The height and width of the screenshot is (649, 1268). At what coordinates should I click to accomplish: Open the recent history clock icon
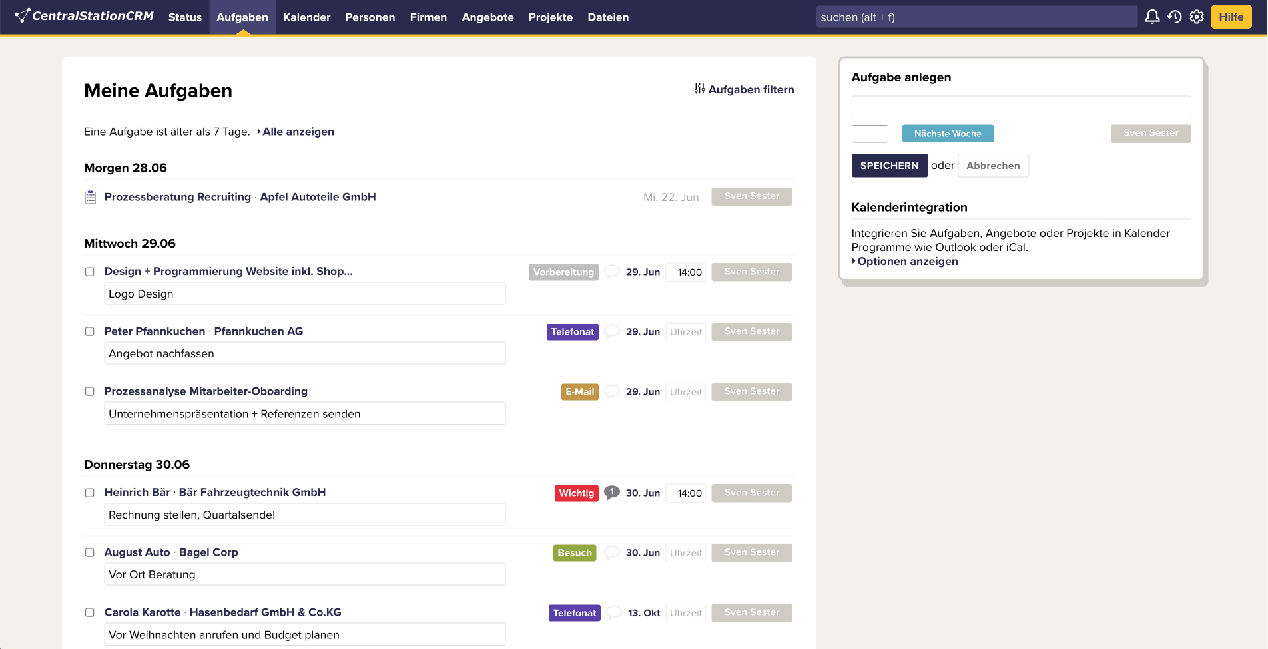coord(1174,17)
